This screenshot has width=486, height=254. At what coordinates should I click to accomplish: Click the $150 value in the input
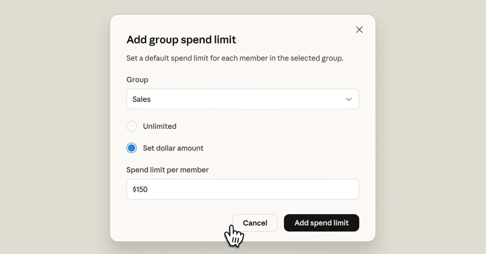(140, 189)
